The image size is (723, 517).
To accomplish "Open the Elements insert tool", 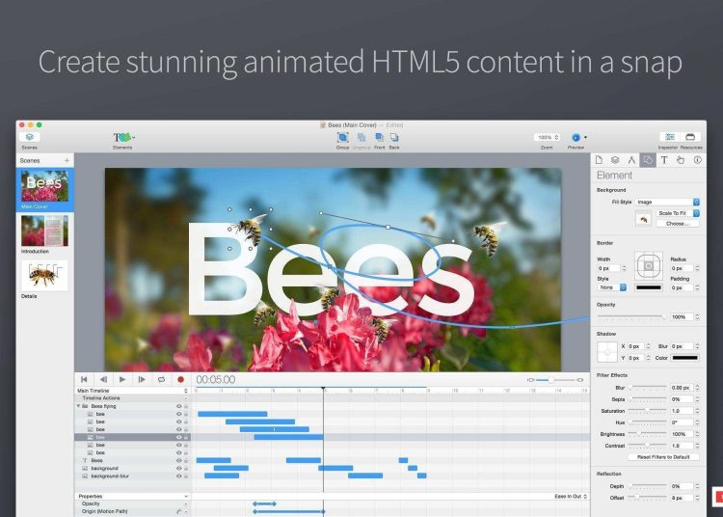I will pos(122,138).
